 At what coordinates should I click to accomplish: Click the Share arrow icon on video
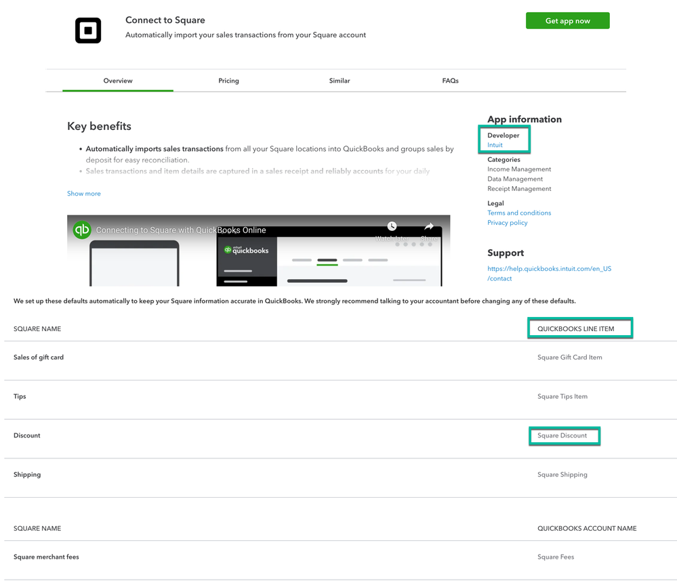click(x=428, y=228)
